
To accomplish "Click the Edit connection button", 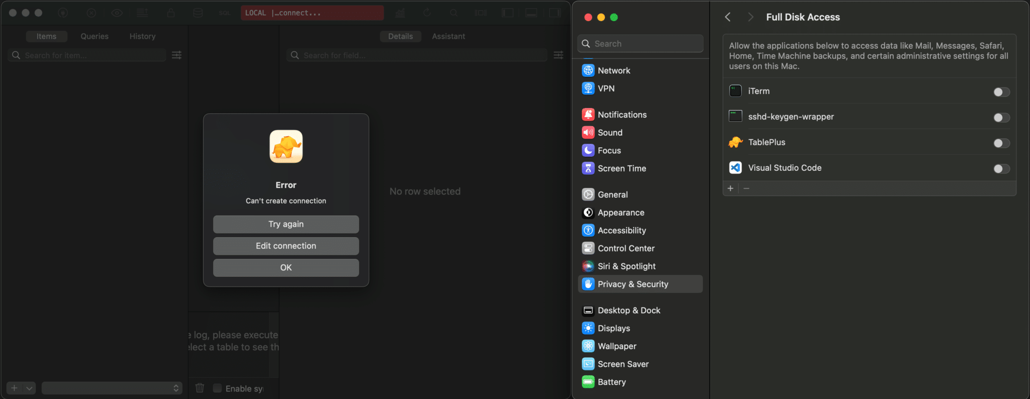I will click(x=286, y=246).
